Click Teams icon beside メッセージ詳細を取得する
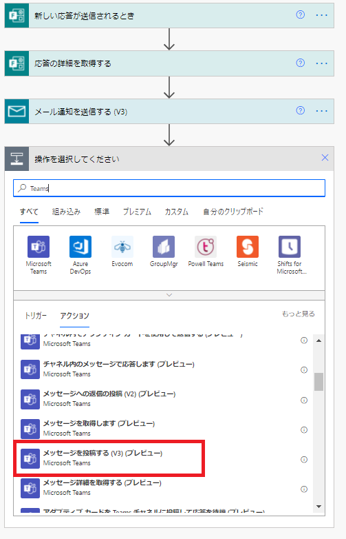The height and width of the screenshot is (539, 346). (x=30, y=489)
